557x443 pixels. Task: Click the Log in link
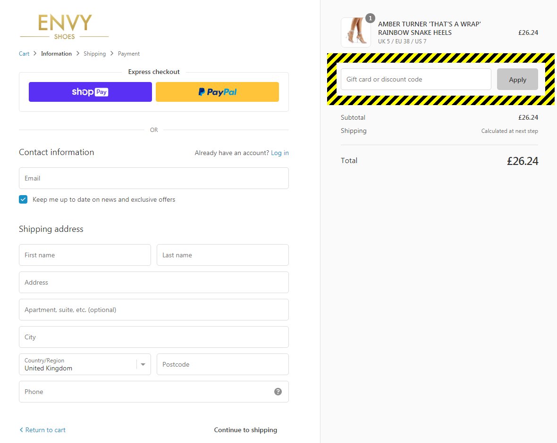[x=279, y=153]
